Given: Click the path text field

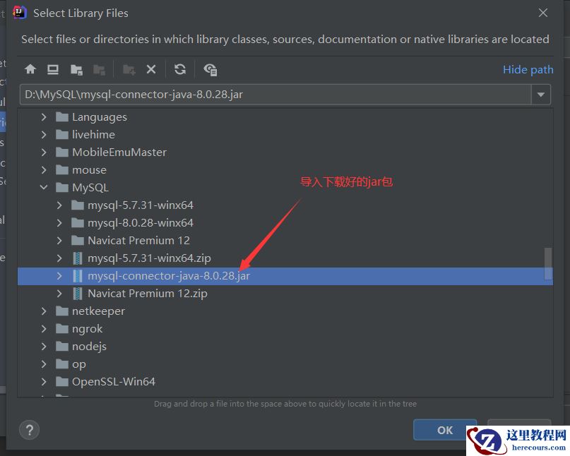Looking at the screenshot, I should [275, 95].
